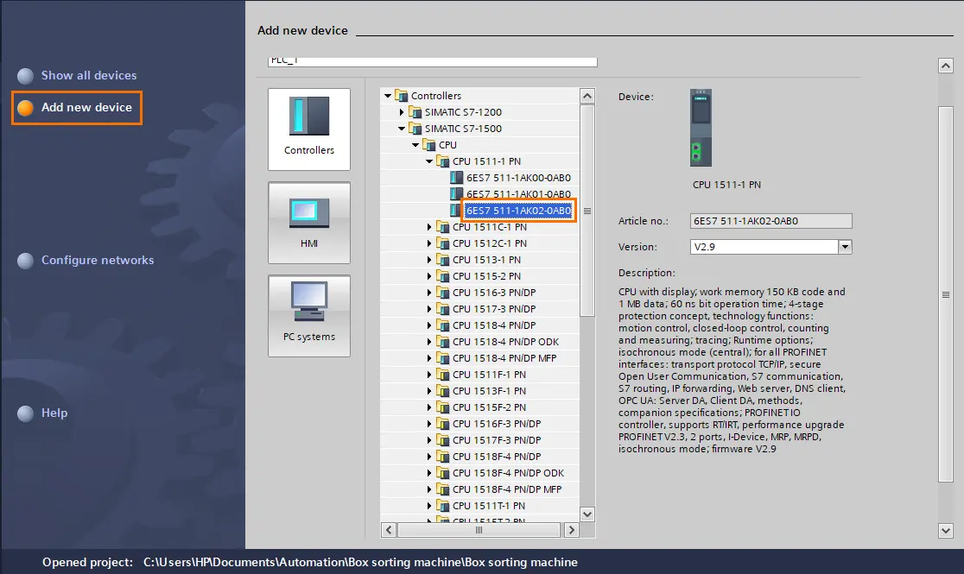
Task: Click the round bullet beside Help
Action: (x=25, y=413)
